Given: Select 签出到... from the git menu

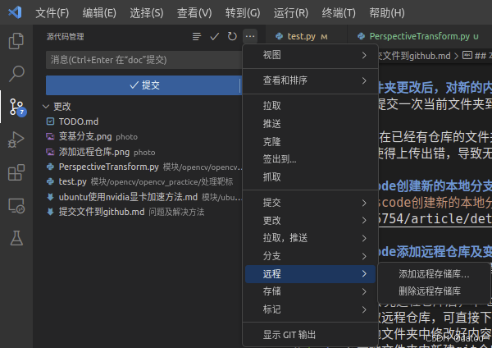Looking at the screenshot, I should (310, 159).
